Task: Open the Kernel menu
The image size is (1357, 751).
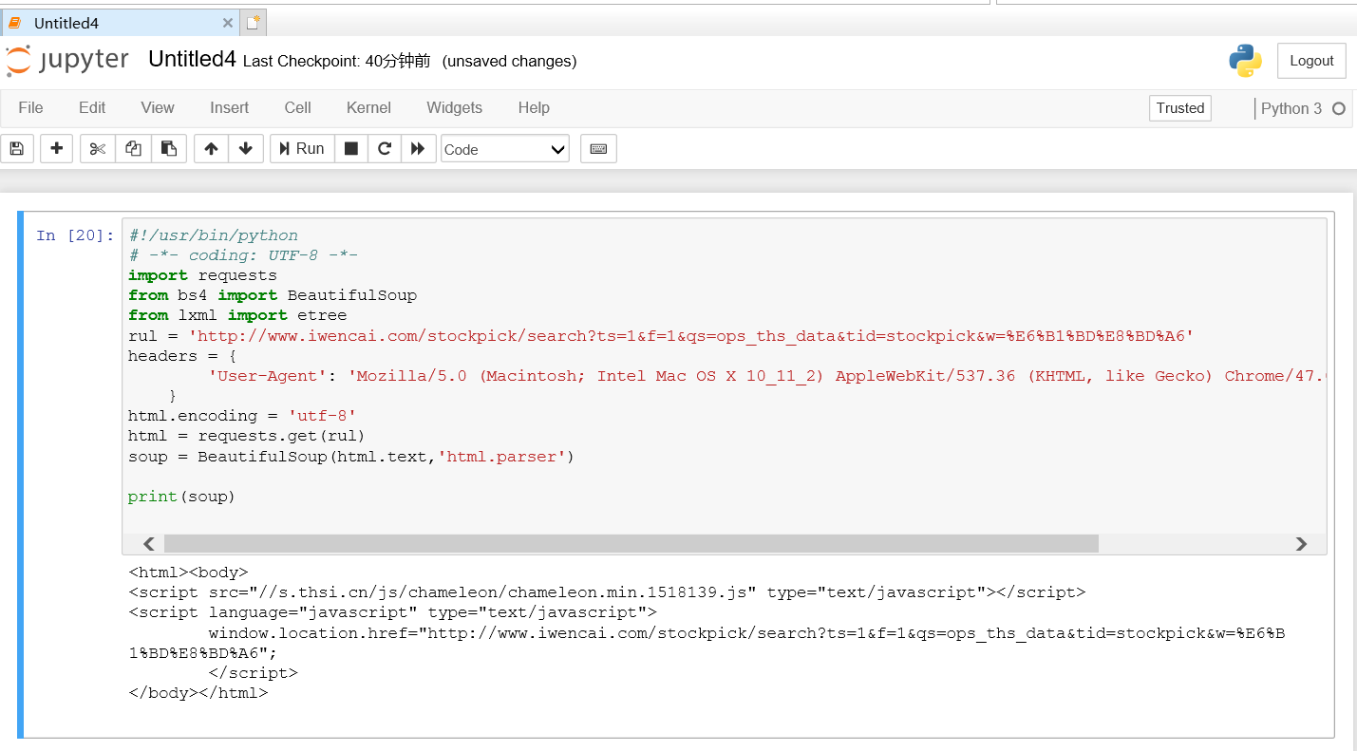Action: click(x=368, y=108)
